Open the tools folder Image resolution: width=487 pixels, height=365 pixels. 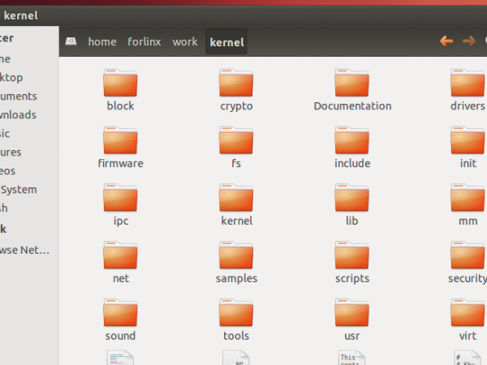(236, 314)
